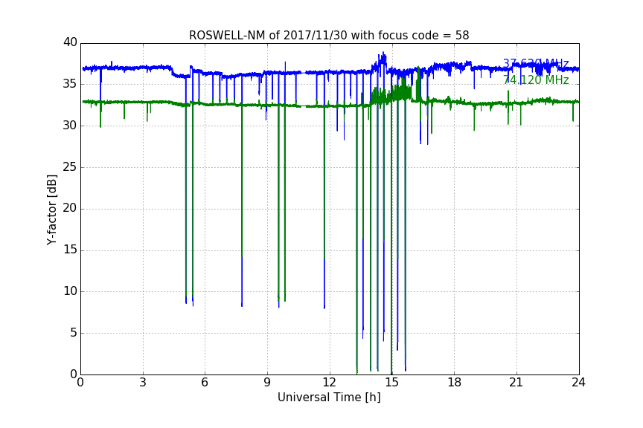The height and width of the screenshot is (428, 643).
Task: Click the x-axis tick label '6'
Action: [x=205, y=383]
